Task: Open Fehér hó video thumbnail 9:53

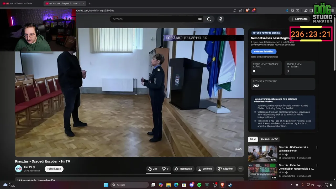Action: [262, 172]
